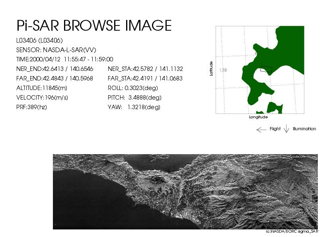Click the SENSOR: NASDA-L-SAR(VV) line
Screen dimensions: 327x237
tap(56, 50)
